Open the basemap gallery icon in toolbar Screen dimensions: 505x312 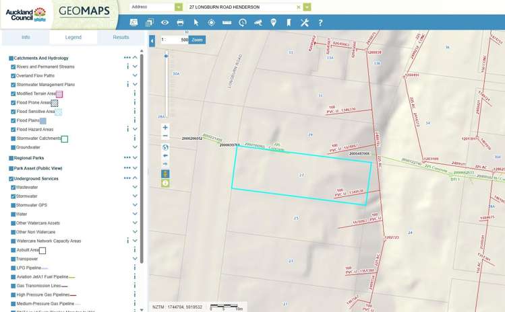click(x=133, y=22)
